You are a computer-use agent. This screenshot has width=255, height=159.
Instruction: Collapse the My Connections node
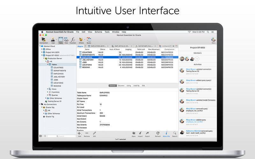[40, 104]
